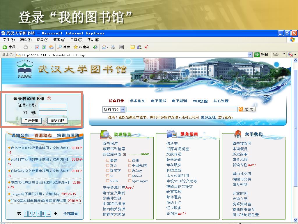The width and height of the screenshot is (298, 224).
Task: Click the 证号/卡号 input field
Action: 53,106
